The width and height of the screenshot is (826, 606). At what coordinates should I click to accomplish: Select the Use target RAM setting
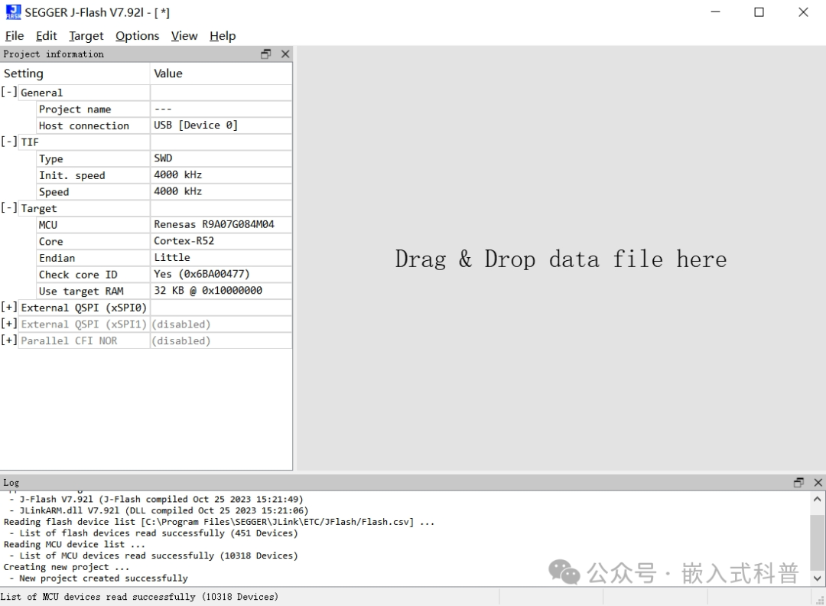93,291
